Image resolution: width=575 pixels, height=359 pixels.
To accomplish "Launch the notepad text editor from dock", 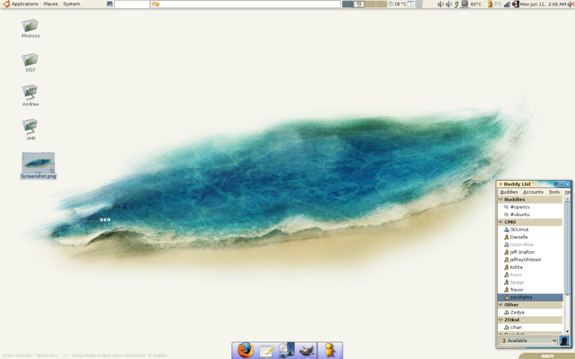I will click(x=266, y=351).
